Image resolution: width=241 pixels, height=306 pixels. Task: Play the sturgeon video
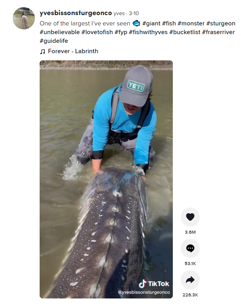106,179
